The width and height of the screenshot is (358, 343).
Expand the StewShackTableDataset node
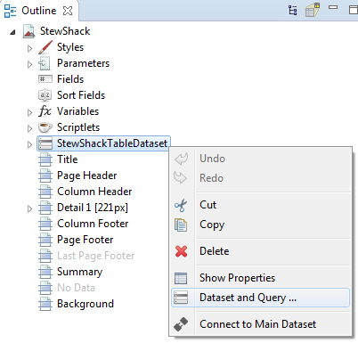29,144
